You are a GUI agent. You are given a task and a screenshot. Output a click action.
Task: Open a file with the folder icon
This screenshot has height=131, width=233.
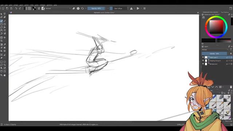[x=7, y=8]
